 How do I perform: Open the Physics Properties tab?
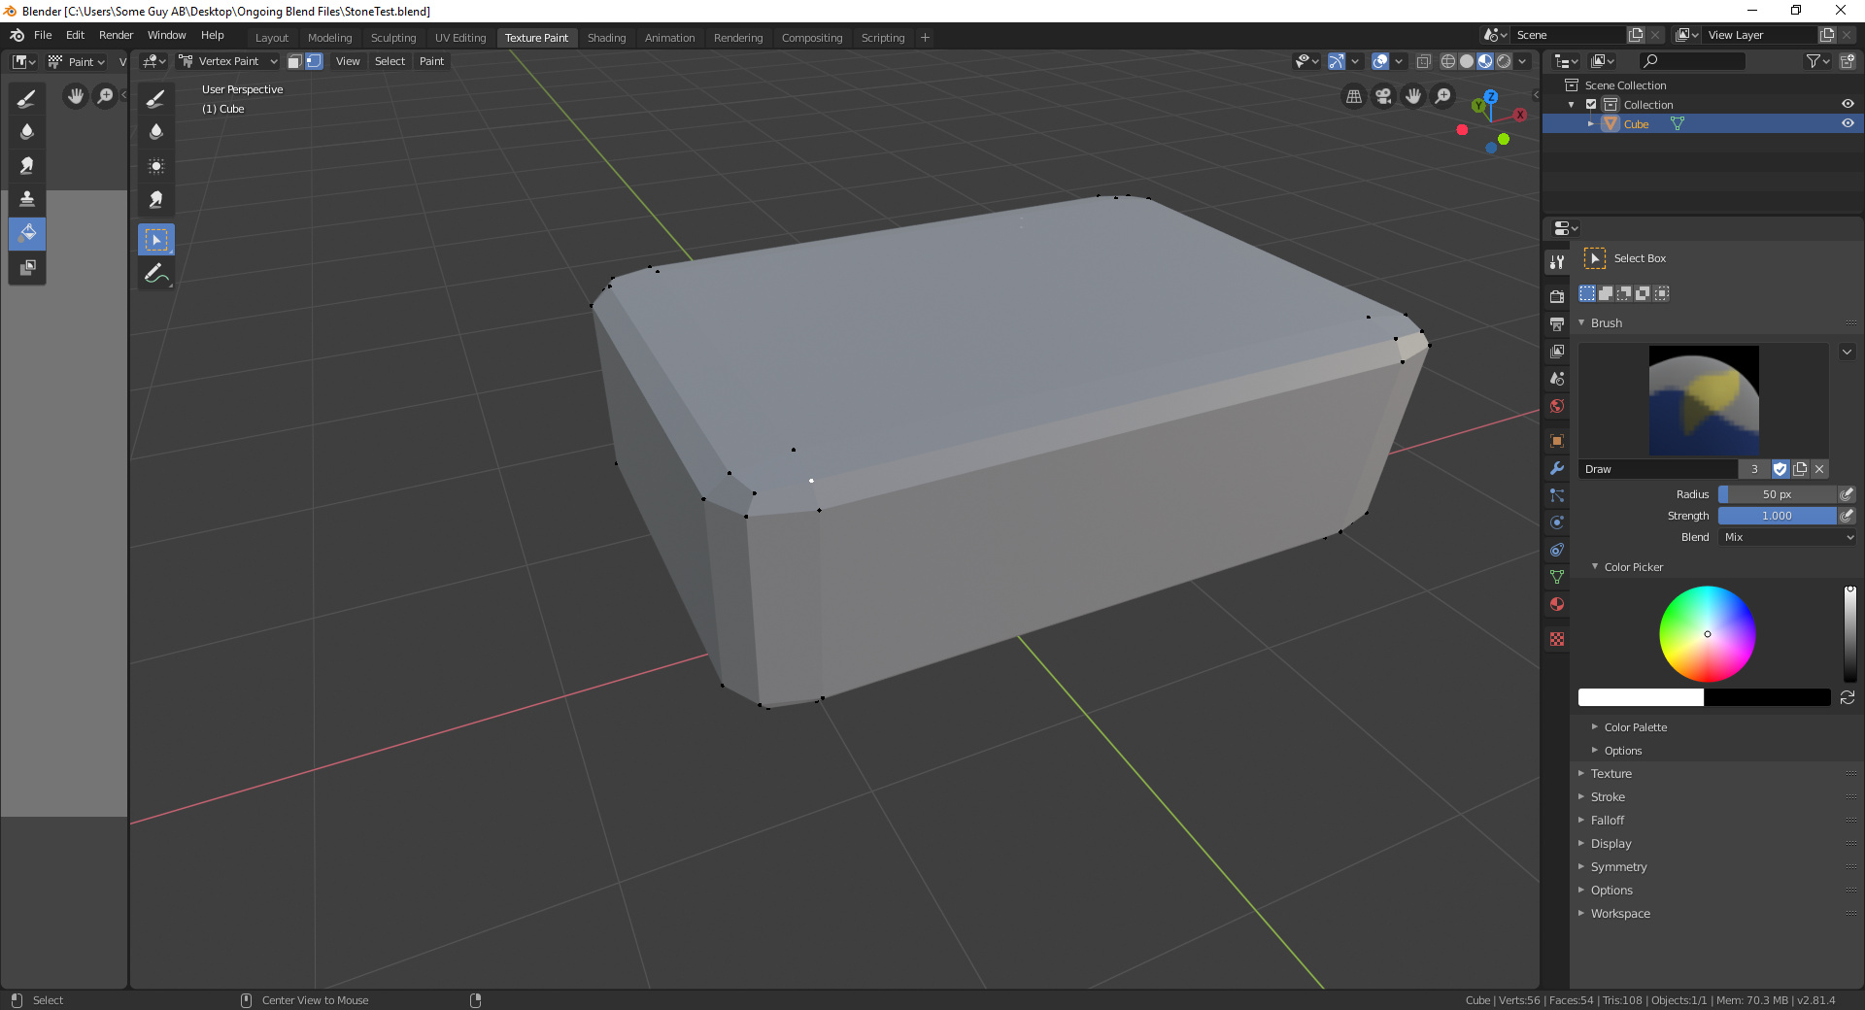1556,523
